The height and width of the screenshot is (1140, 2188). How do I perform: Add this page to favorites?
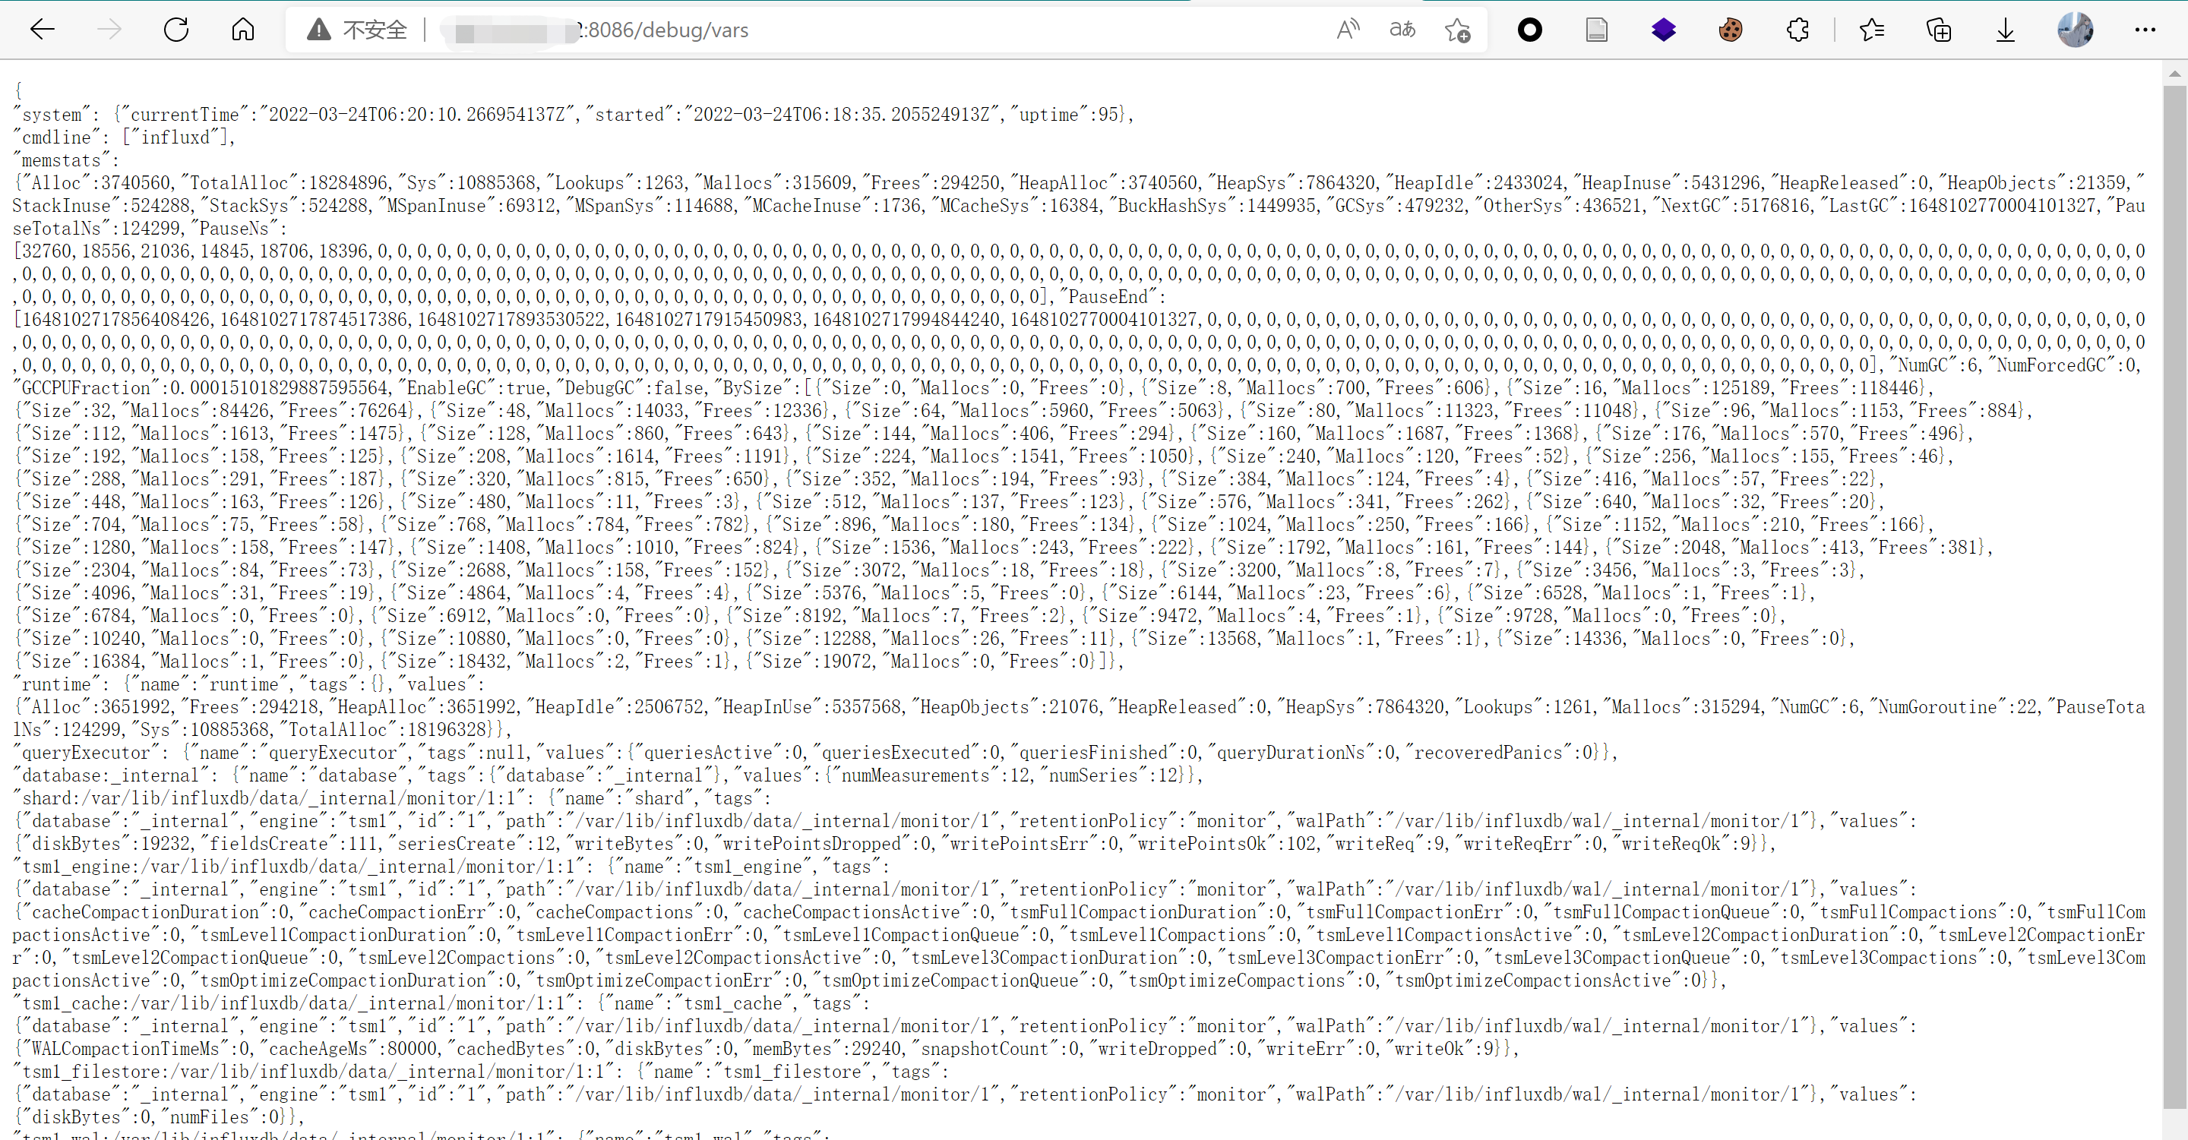click(1458, 30)
